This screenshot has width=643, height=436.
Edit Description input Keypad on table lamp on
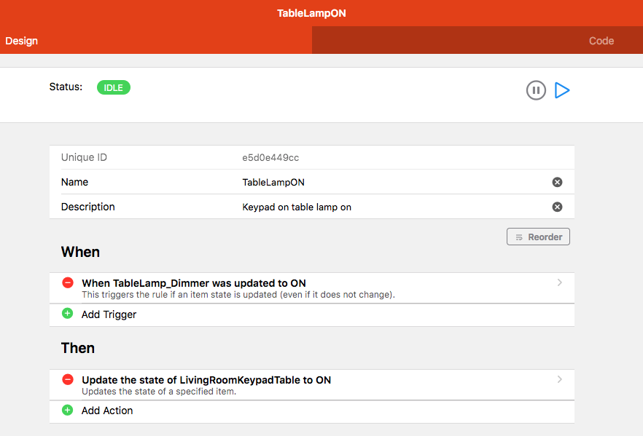click(x=297, y=207)
